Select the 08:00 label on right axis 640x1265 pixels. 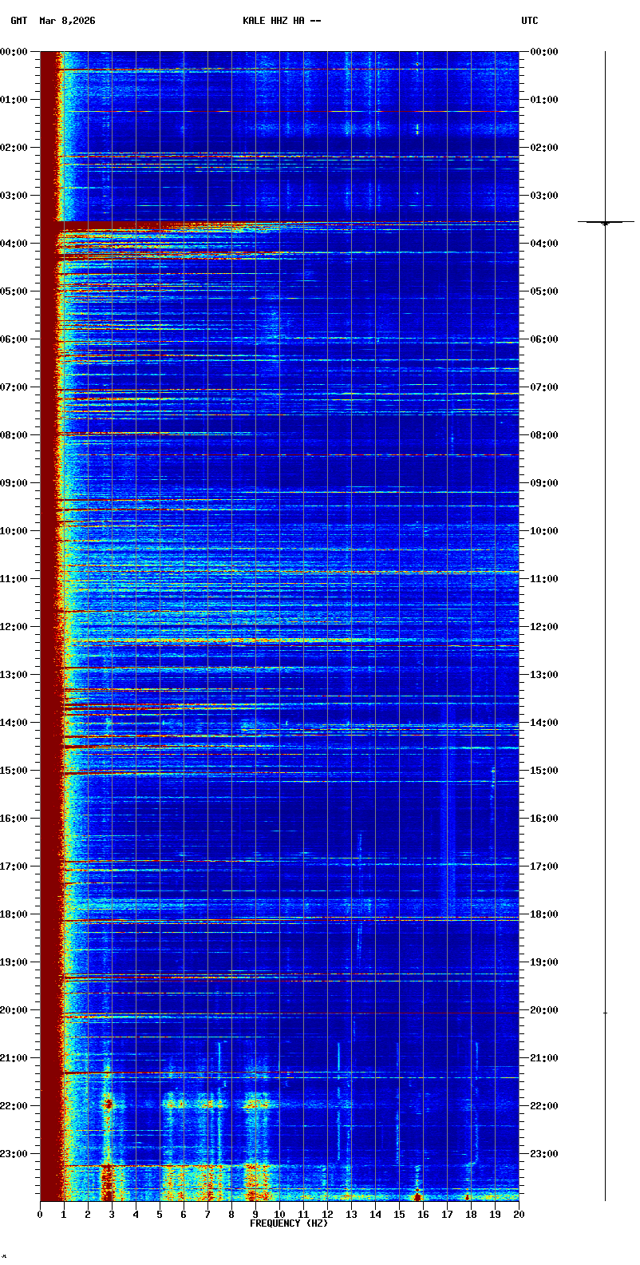pos(544,435)
